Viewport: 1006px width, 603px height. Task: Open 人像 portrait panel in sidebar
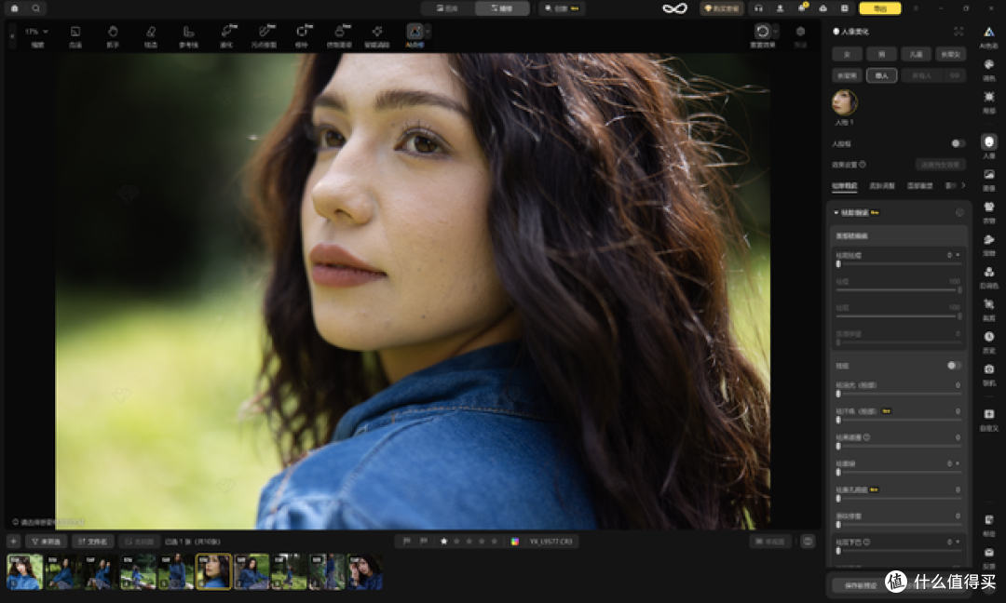click(988, 146)
